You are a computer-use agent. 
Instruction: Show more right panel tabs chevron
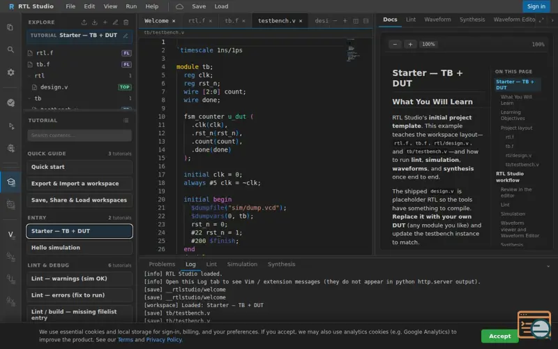(552, 20)
